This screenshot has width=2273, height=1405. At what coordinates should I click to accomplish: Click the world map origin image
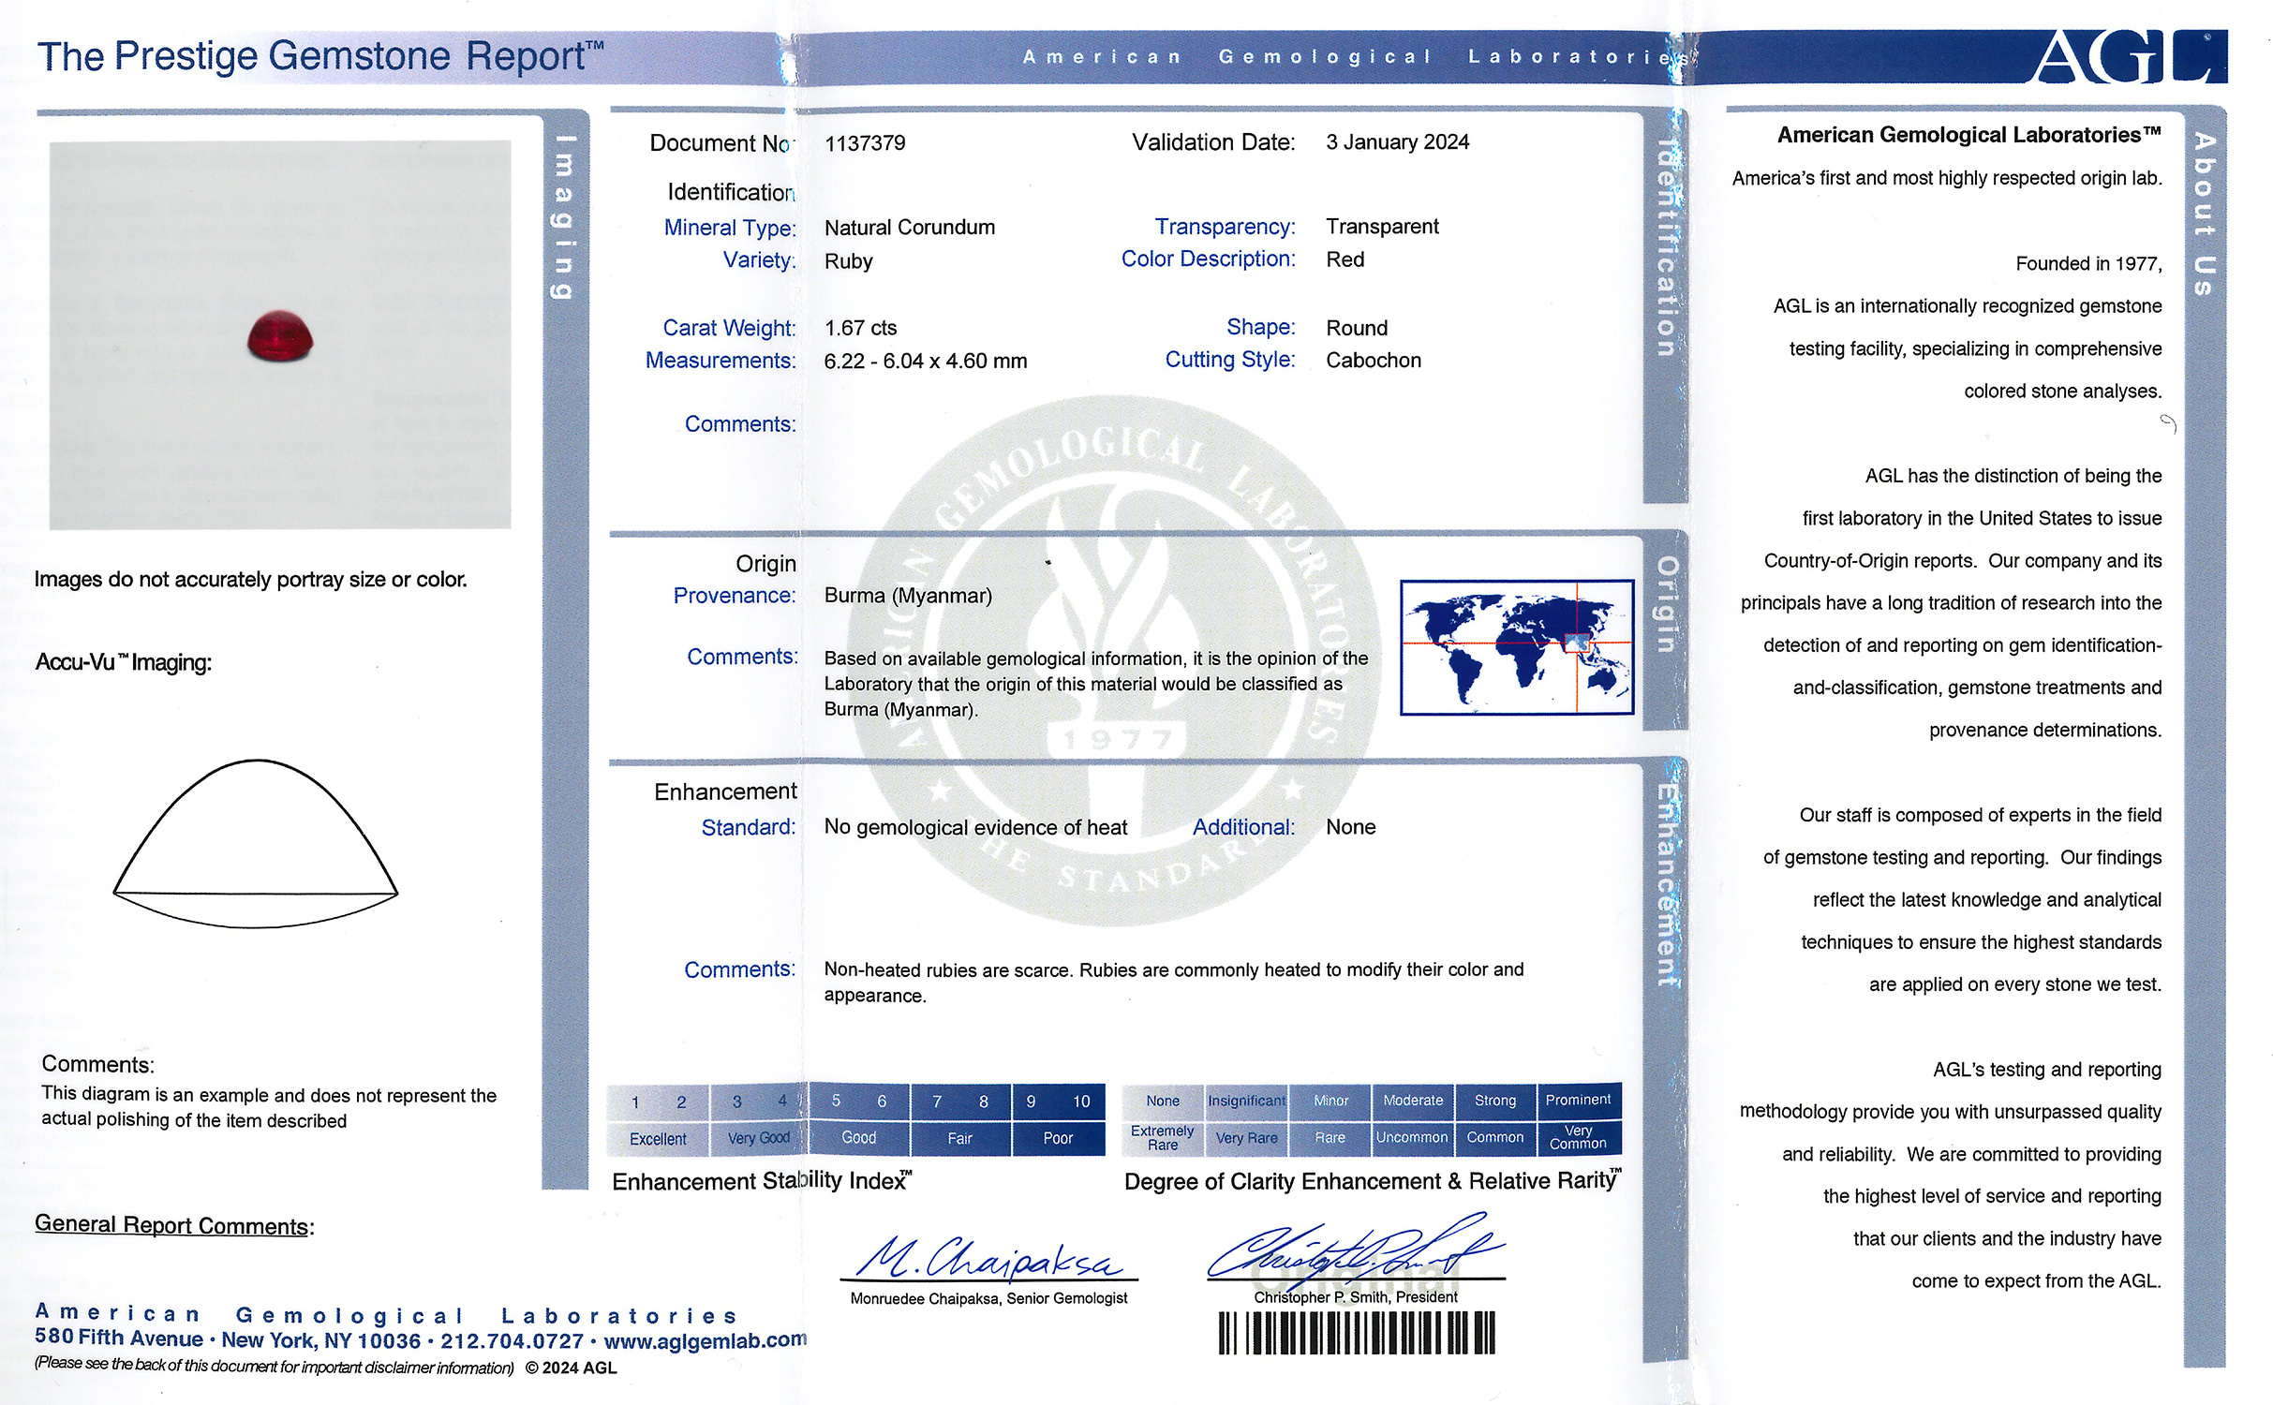tap(1517, 647)
